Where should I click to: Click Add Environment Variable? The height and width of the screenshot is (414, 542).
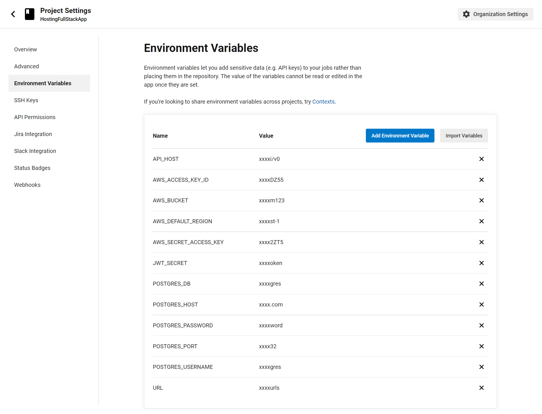point(400,135)
